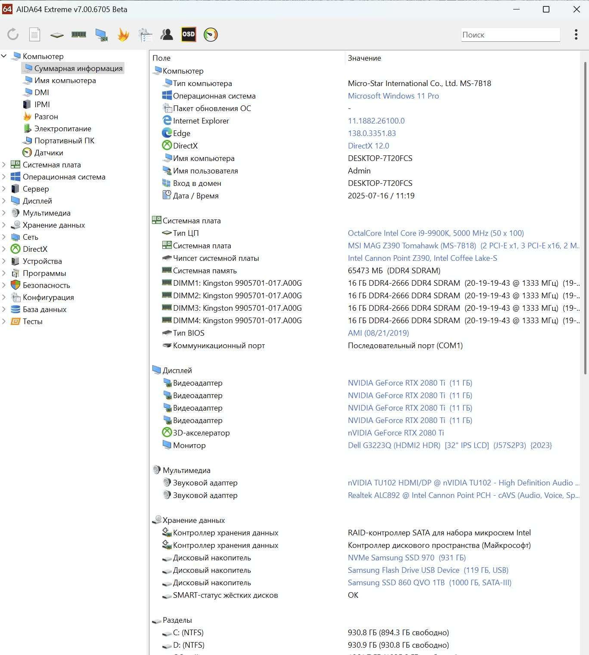Expand the Системная плата tree node
This screenshot has width=589, height=655.
click(4, 164)
